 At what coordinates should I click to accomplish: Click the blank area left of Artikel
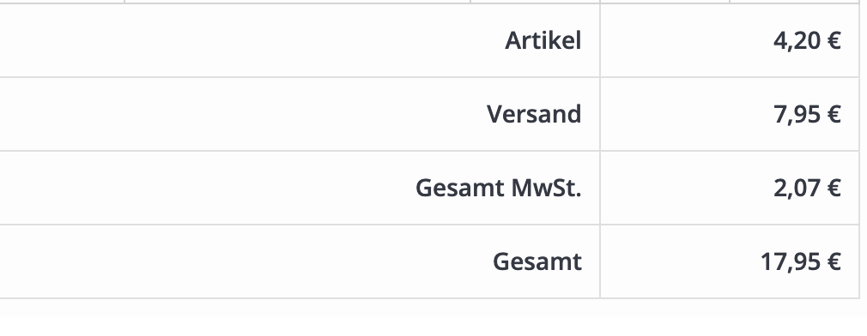click(252, 40)
